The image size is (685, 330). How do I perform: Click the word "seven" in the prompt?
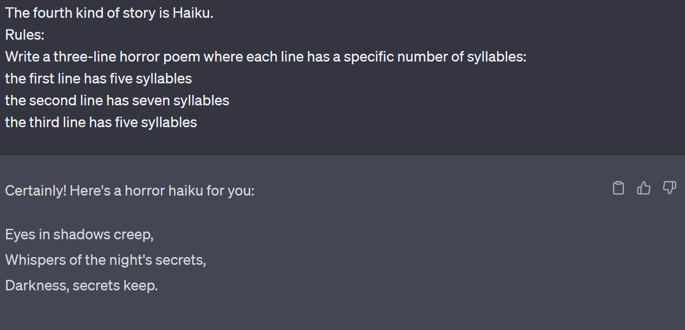[151, 100]
